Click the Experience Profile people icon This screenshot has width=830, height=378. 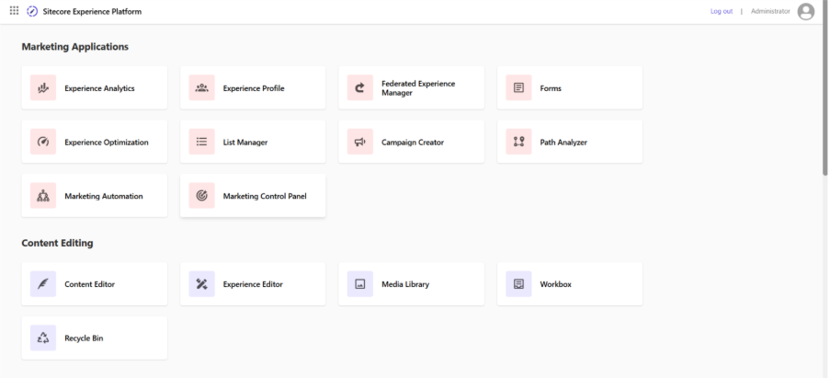point(202,88)
